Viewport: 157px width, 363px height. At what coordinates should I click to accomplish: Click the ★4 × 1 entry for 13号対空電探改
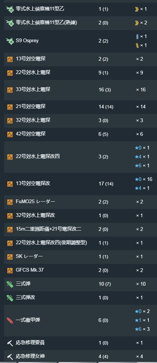(142, 188)
